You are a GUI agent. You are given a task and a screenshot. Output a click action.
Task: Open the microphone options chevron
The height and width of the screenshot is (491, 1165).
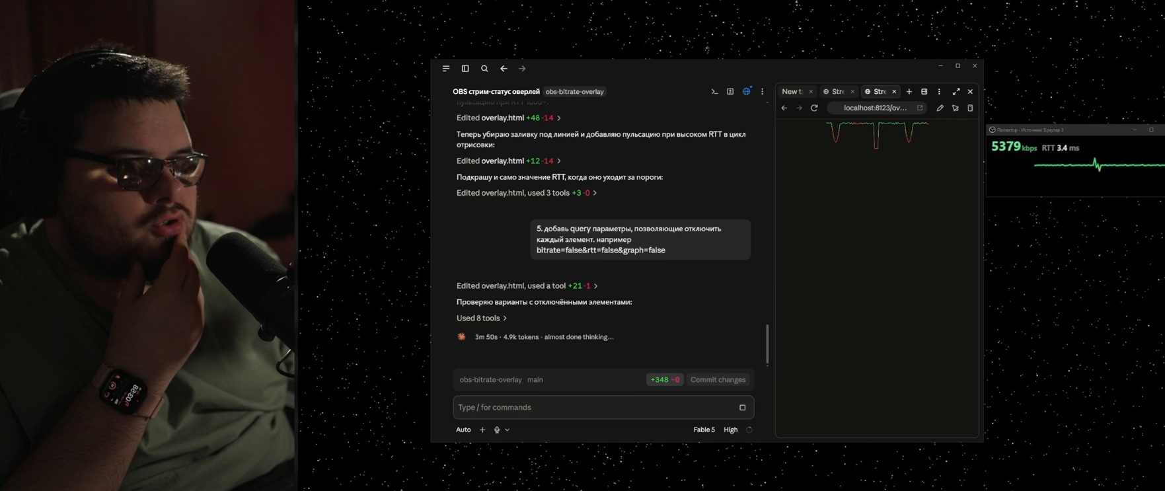[x=507, y=430]
